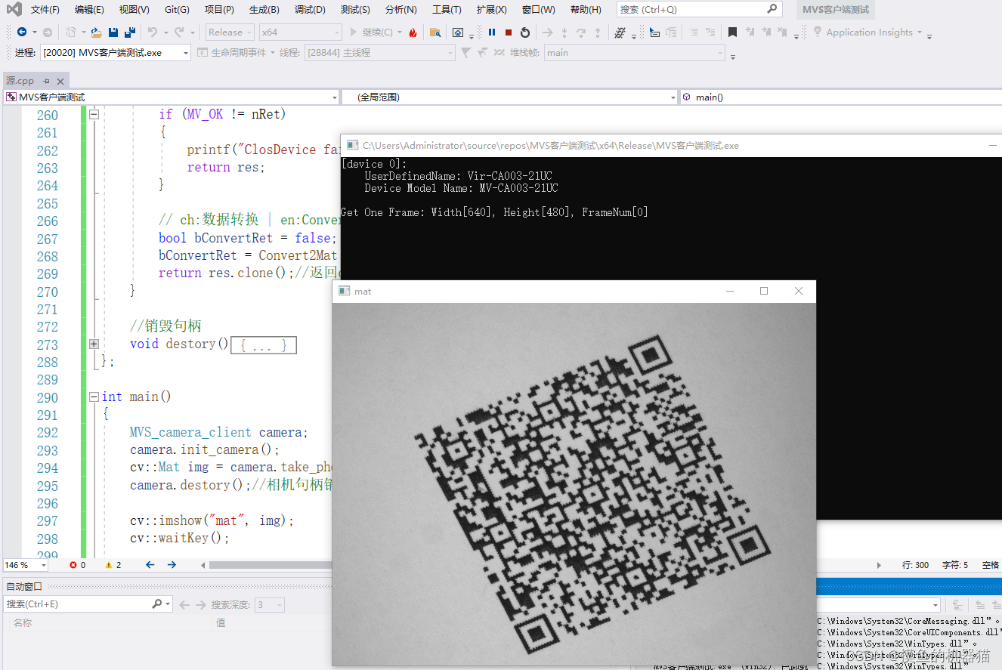Pause debugging with Break All button
Screen dimensions: 1002x670
[492, 32]
